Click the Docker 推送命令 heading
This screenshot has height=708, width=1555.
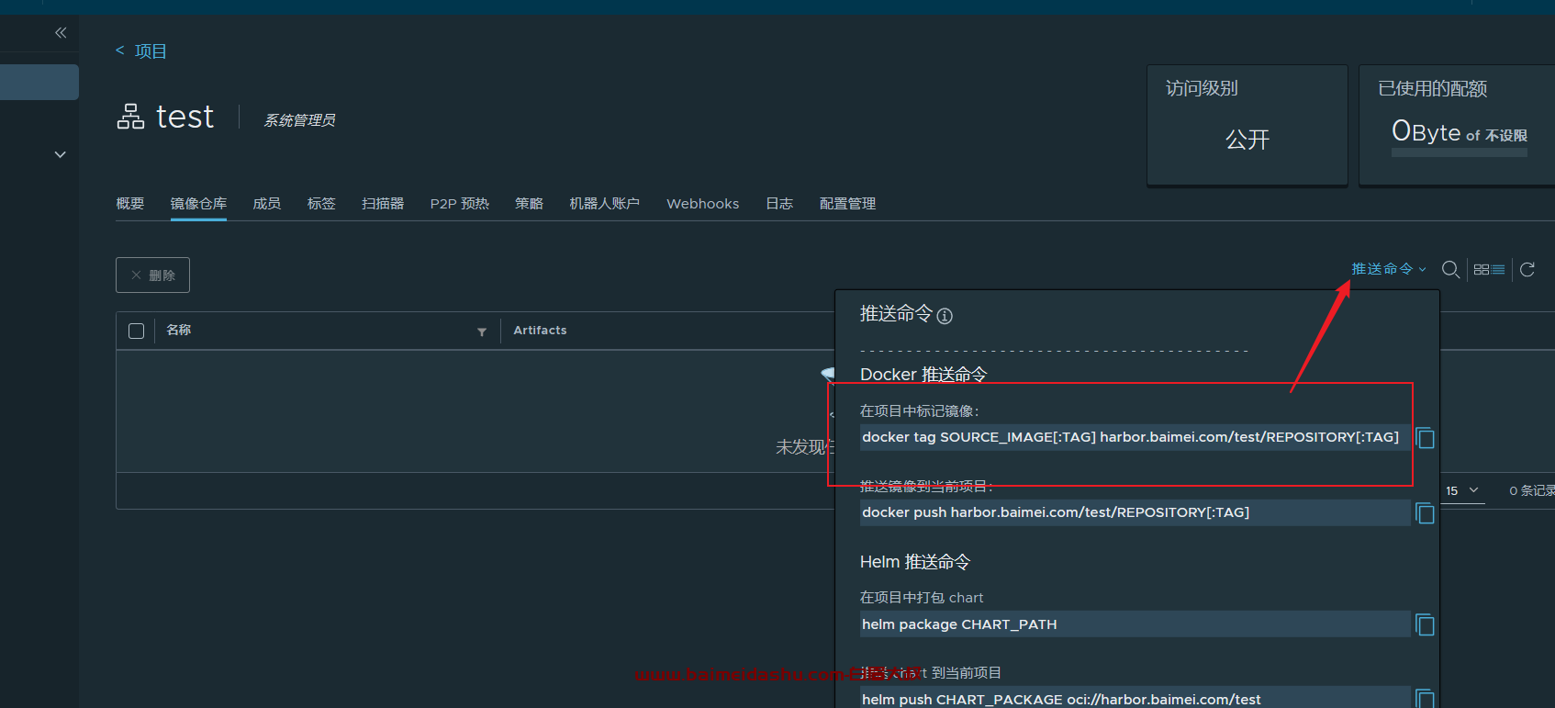pyautogui.click(x=923, y=375)
